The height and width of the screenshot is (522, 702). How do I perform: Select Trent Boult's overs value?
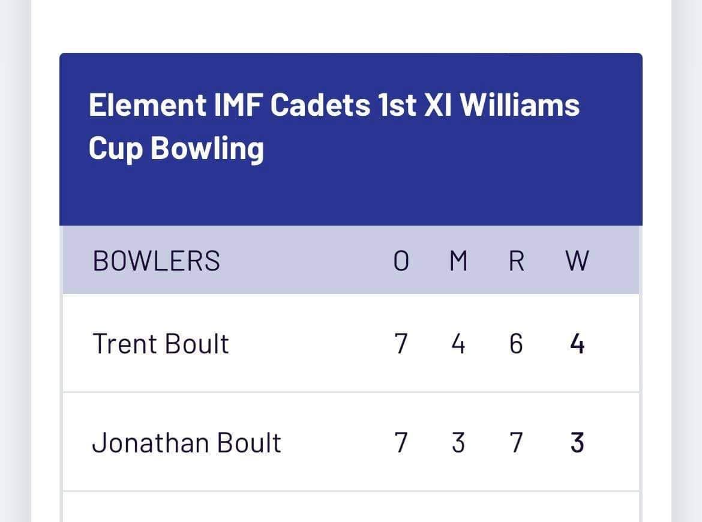[401, 344]
